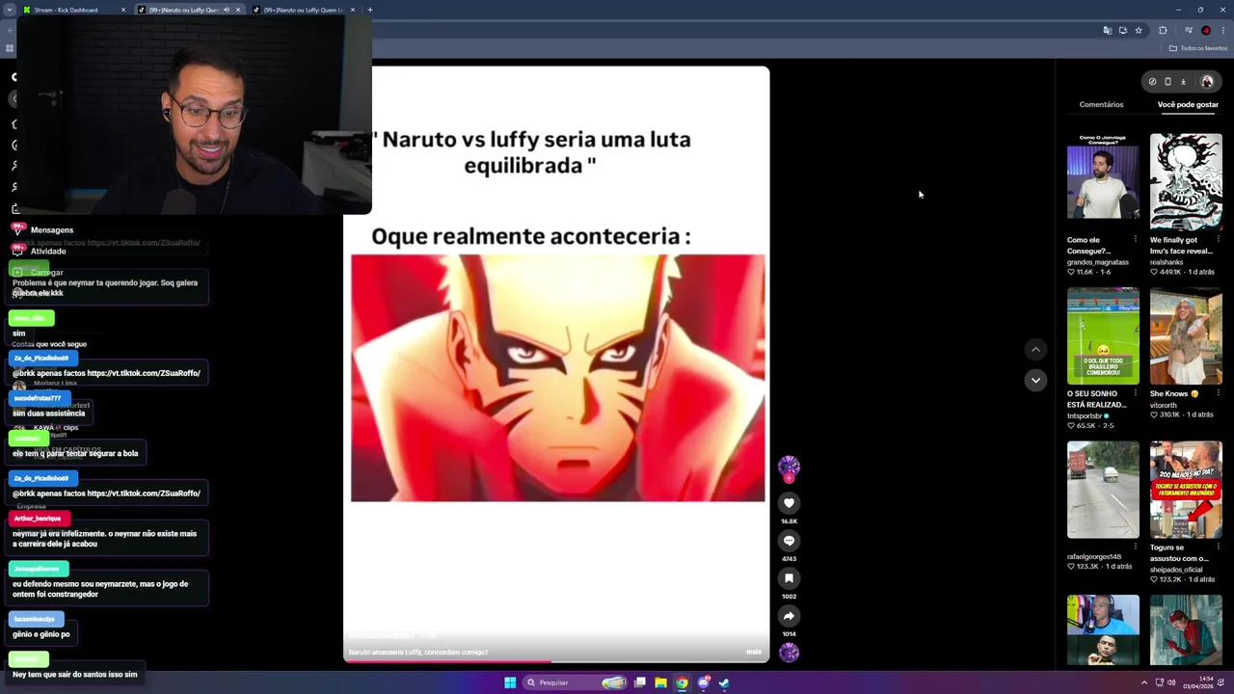Open more options for O SEU SONHO video

tap(1136, 393)
